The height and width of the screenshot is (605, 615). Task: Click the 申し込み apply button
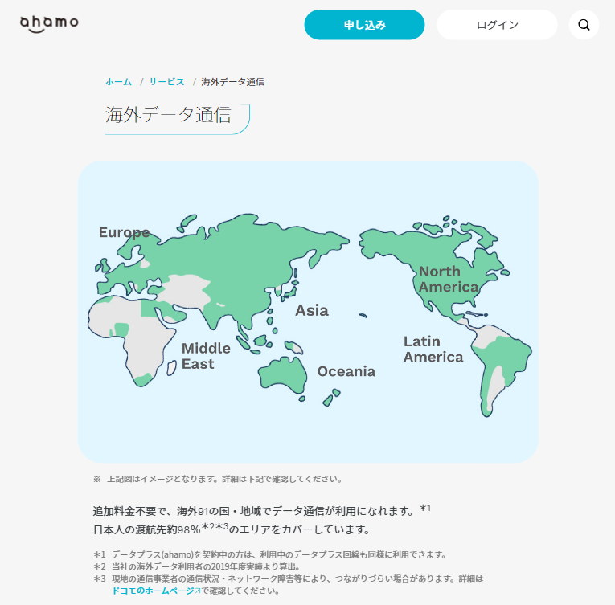(364, 25)
